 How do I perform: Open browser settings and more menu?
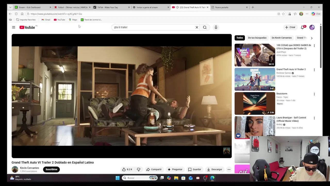(x=307, y=14)
